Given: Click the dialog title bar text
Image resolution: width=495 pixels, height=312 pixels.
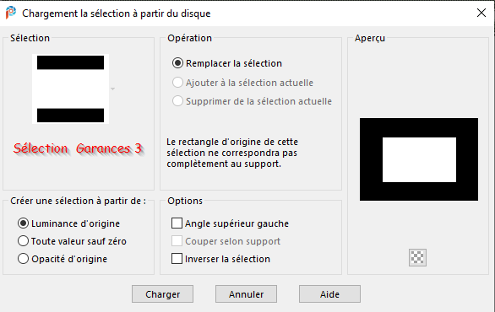Looking at the screenshot, I should (117, 13).
